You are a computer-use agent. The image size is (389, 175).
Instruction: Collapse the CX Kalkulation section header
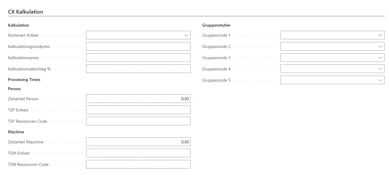point(26,12)
